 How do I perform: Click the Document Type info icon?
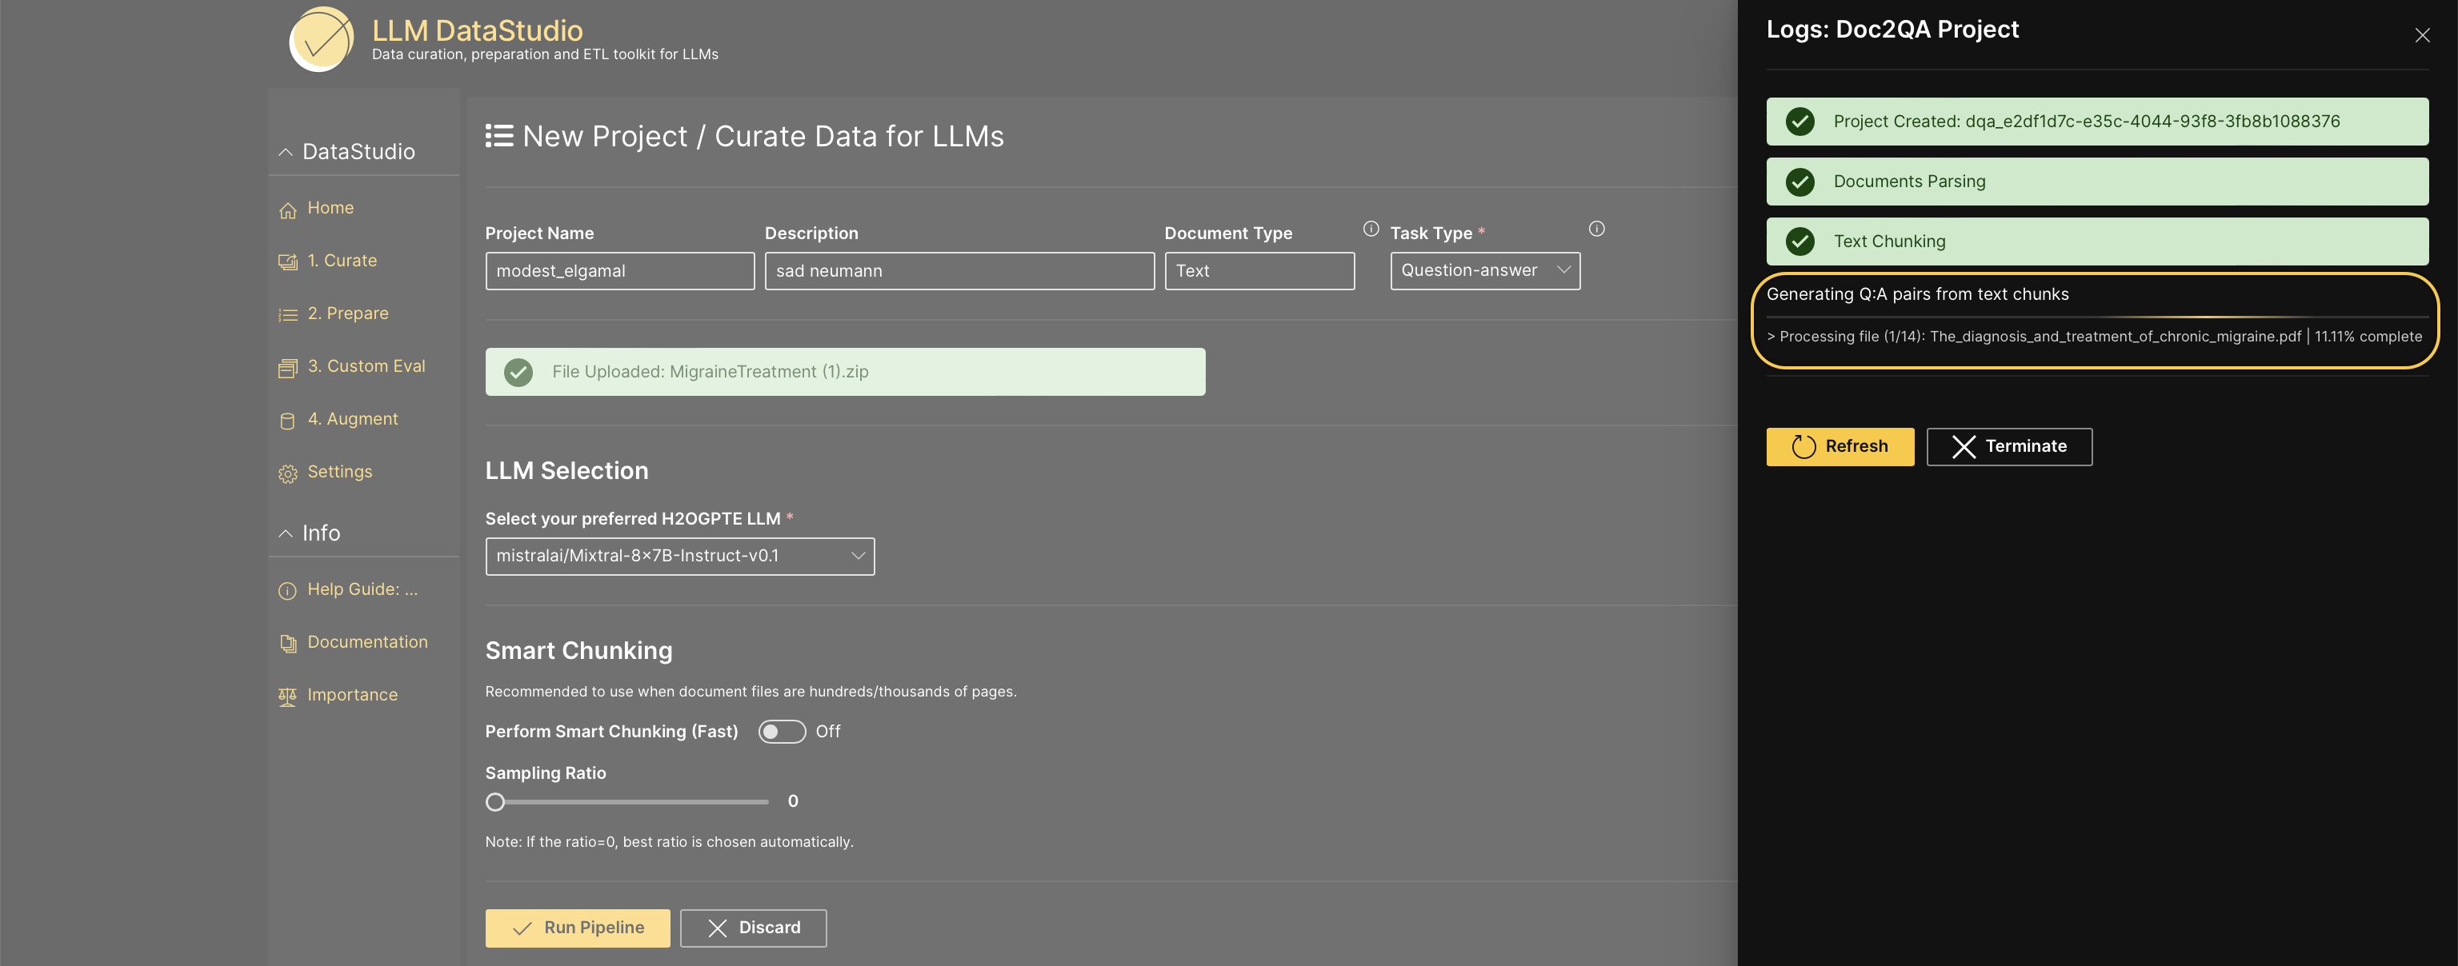coord(1370,229)
